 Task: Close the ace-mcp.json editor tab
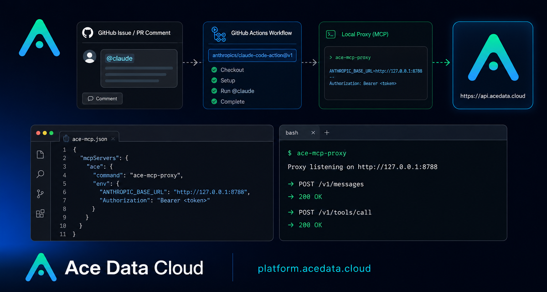tap(112, 139)
